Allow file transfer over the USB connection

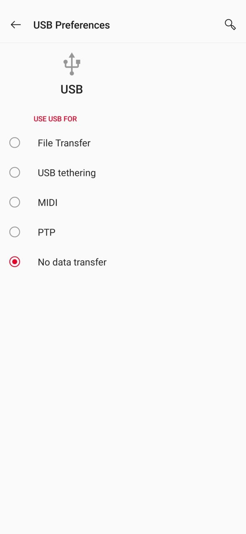coord(123,143)
